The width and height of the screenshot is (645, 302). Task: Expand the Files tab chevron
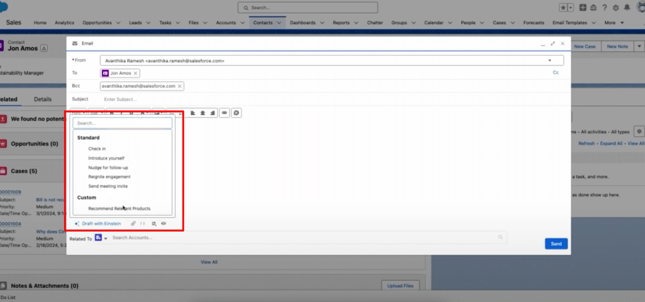point(205,23)
